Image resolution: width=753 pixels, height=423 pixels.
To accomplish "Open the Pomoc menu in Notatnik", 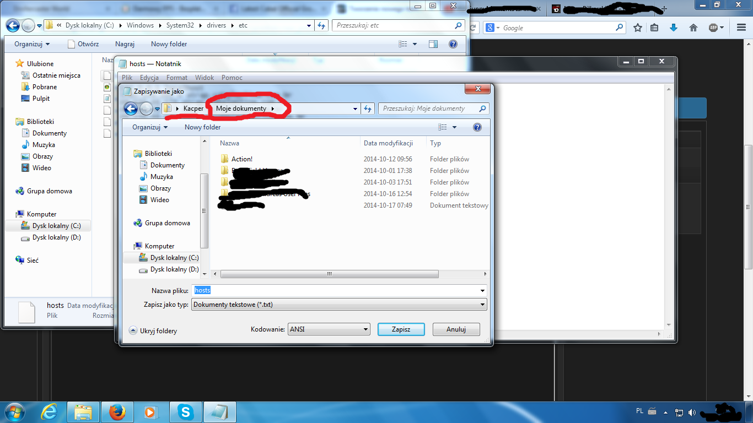I will point(232,78).
